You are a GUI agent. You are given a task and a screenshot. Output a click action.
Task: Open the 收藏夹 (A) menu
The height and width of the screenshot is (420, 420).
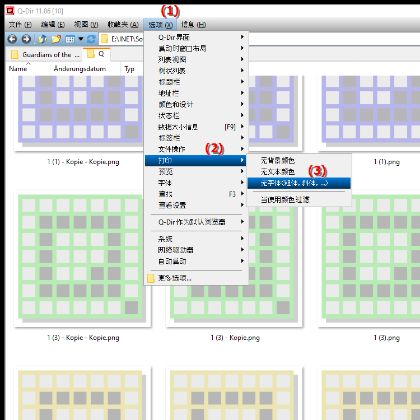click(123, 25)
